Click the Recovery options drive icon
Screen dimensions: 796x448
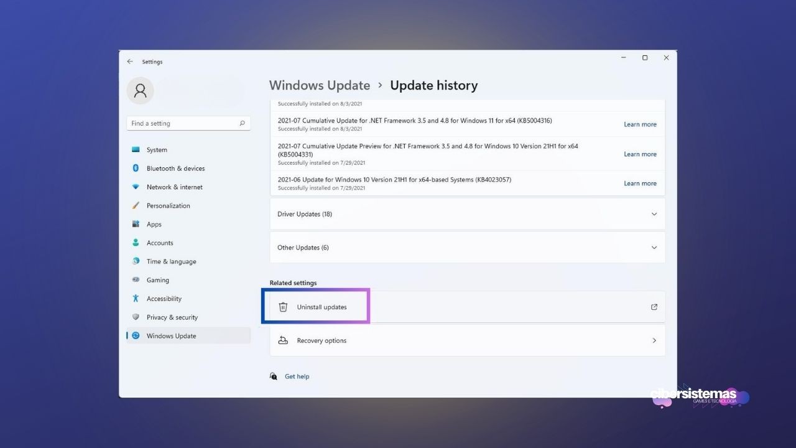pyautogui.click(x=283, y=340)
